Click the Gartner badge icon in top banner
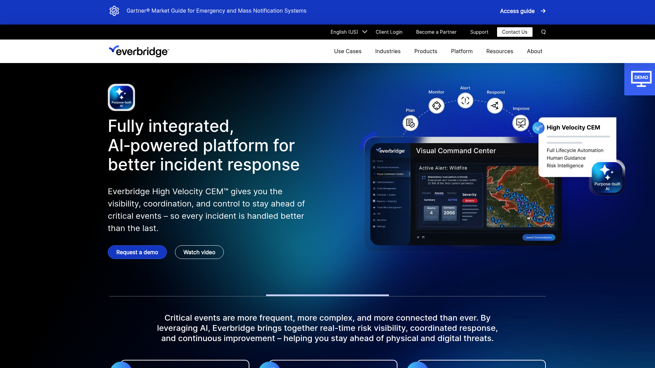The width and height of the screenshot is (655, 368). pos(114,11)
